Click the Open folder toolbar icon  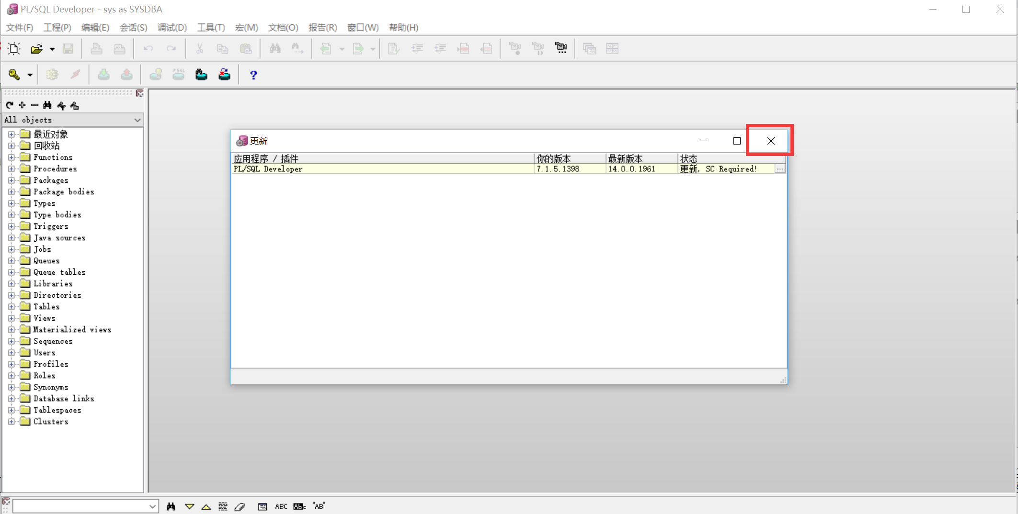(36, 48)
